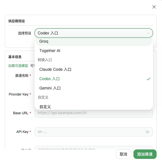Select the 自定义 preset option

94,107
